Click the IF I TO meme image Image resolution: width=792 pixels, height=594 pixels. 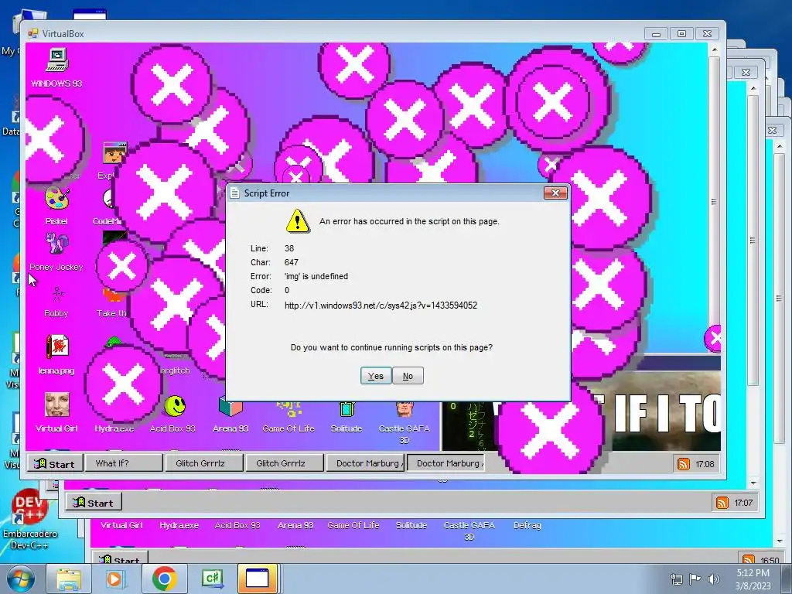tap(662, 411)
